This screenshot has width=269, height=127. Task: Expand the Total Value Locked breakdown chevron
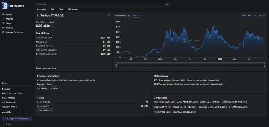click(x=53, y=26)
